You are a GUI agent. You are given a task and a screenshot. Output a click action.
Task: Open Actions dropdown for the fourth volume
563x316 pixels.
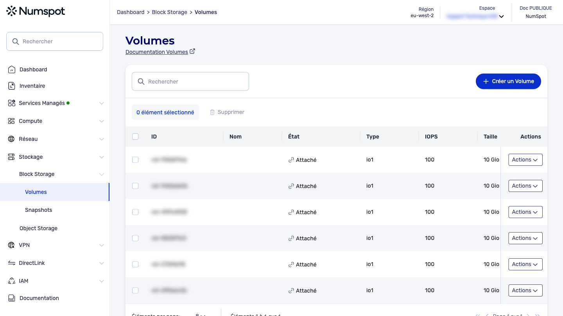pos(525,238)
